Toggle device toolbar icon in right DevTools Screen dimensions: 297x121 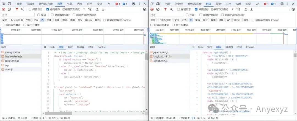click(158, 4)
